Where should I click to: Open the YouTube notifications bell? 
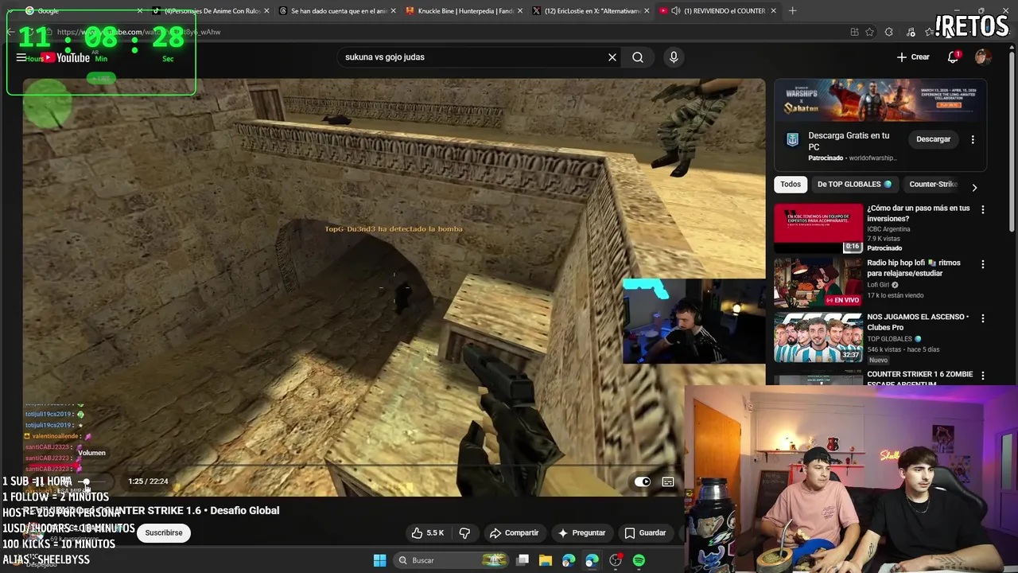pyautogui.click(x=953, y=57)
